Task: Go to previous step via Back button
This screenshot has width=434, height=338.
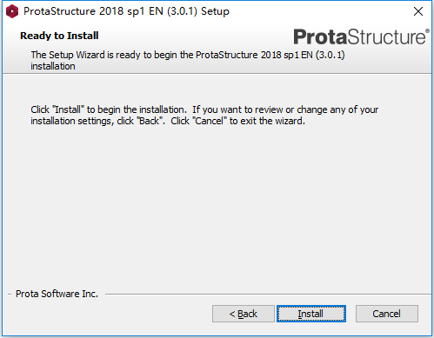Action: [244, 314]
